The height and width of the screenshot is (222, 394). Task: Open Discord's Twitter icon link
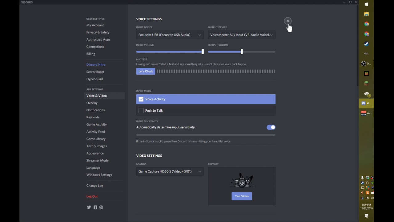pos(89,207)
